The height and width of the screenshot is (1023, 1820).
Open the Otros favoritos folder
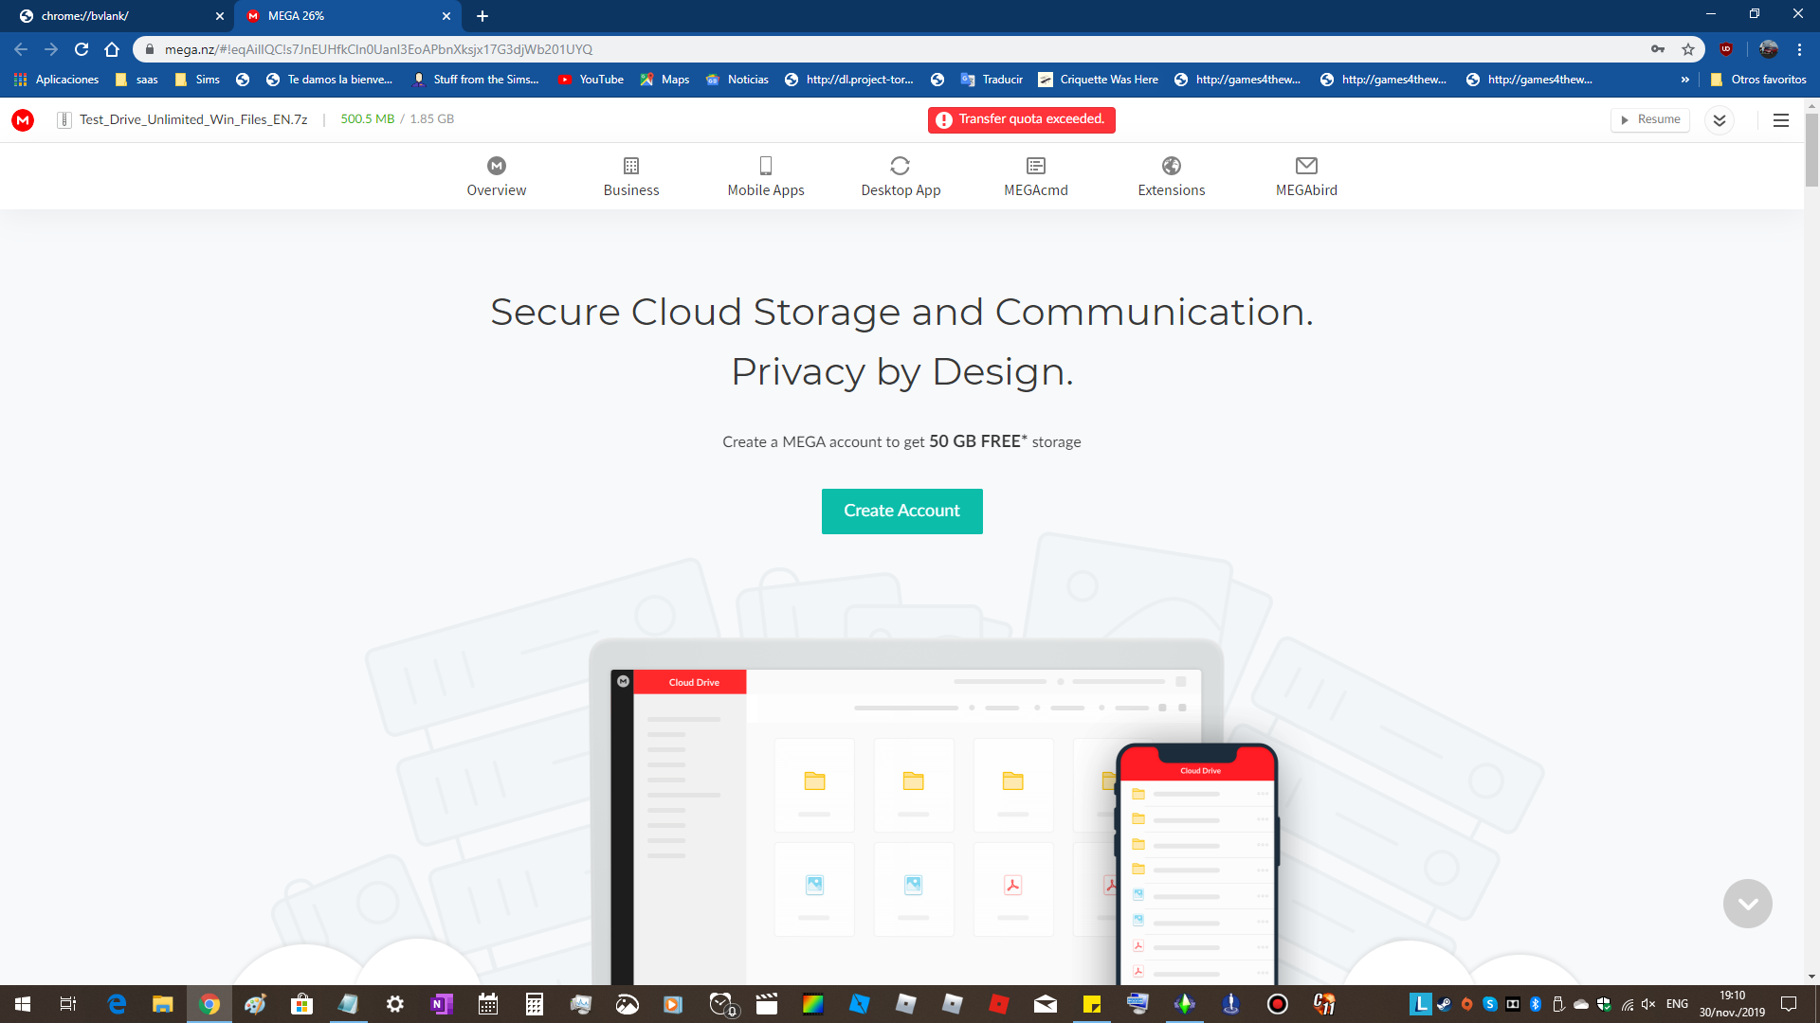pos(1758,80)
